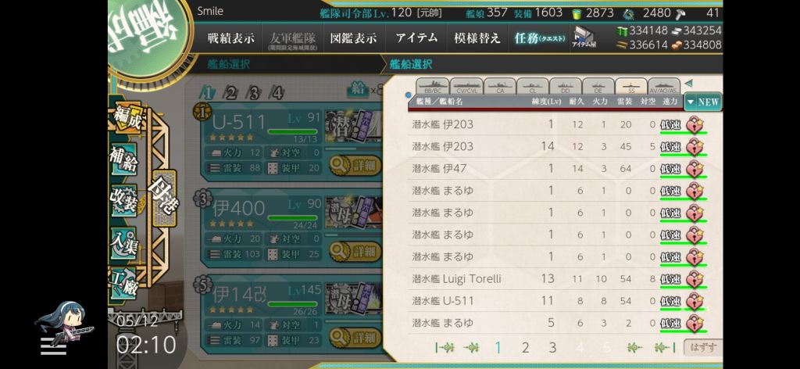Open the 改装 remodel menu

[x=124, y=200]
